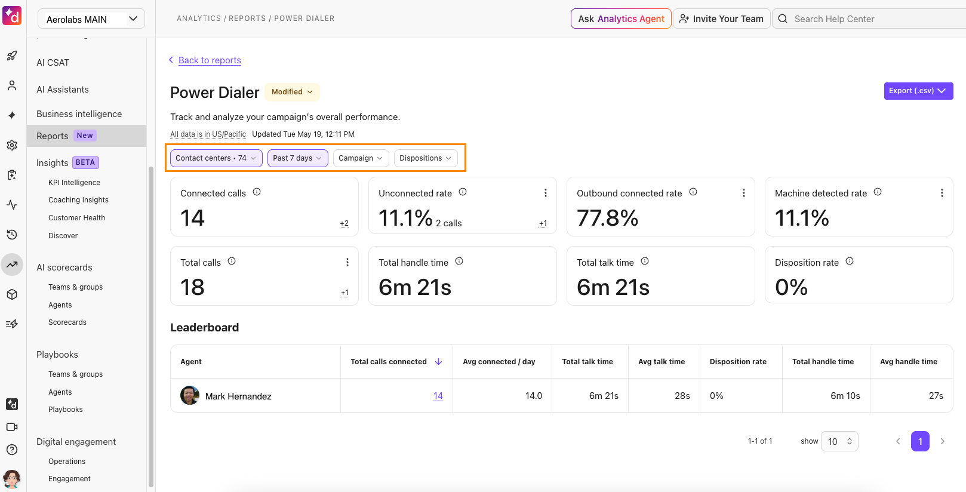Click the sidebar vertical scrollbar
This screenshot has height=492, width=966.
151,325
